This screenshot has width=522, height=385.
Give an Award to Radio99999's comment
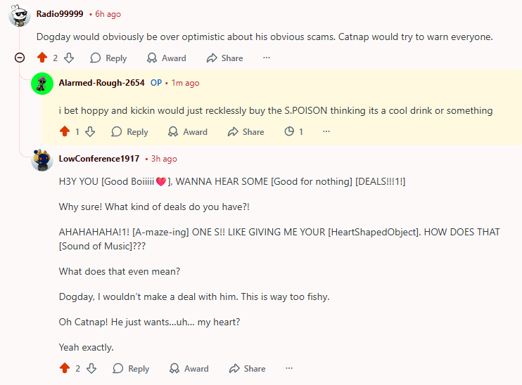[x=166, y=58]
